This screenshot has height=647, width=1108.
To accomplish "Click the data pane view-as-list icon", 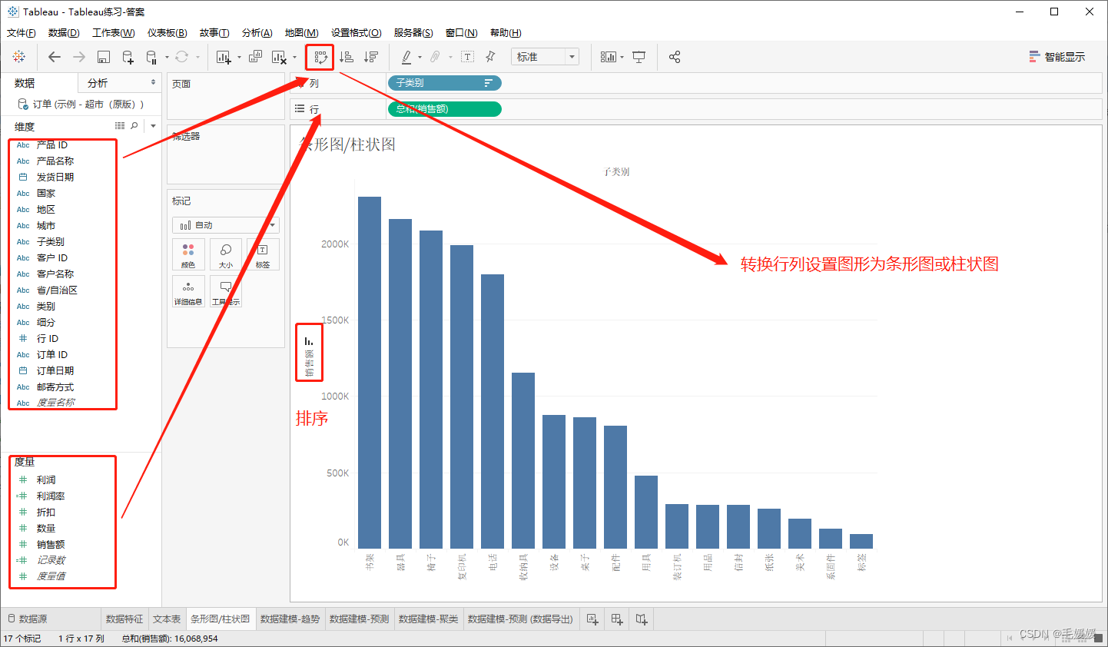I will pos(120,125).
